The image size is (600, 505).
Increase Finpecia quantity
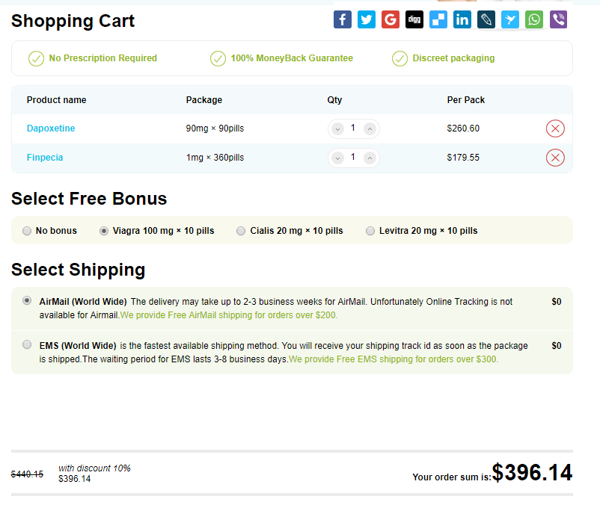tap(370, 158)
